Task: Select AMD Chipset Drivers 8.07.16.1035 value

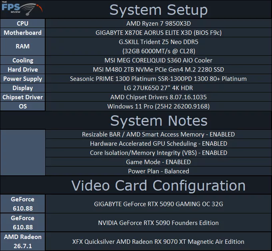Action: (158, 97)
